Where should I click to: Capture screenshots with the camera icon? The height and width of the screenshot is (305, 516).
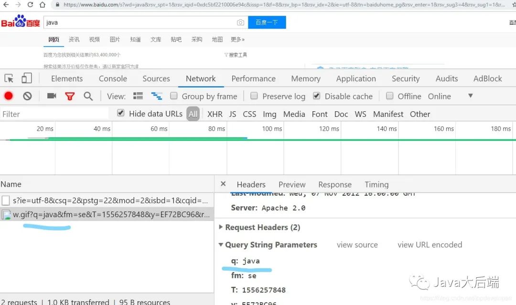(x=52, y=95)
